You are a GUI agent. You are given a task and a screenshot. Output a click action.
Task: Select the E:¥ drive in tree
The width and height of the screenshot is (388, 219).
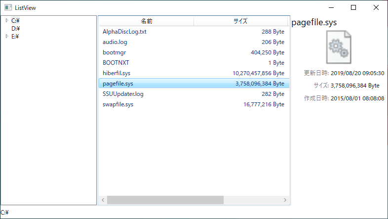tap(15, 37)
